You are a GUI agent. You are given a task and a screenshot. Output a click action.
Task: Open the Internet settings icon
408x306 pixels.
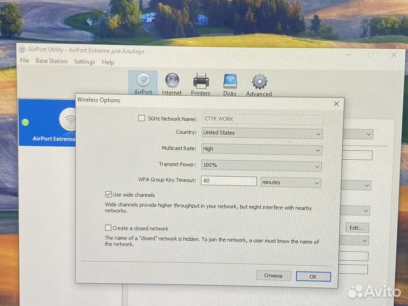coord(172,84)
